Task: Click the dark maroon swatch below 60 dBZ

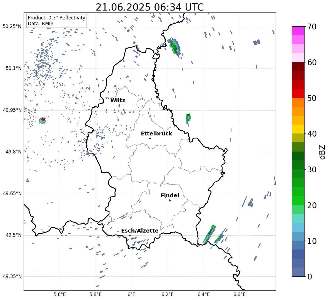Action: 298,67
